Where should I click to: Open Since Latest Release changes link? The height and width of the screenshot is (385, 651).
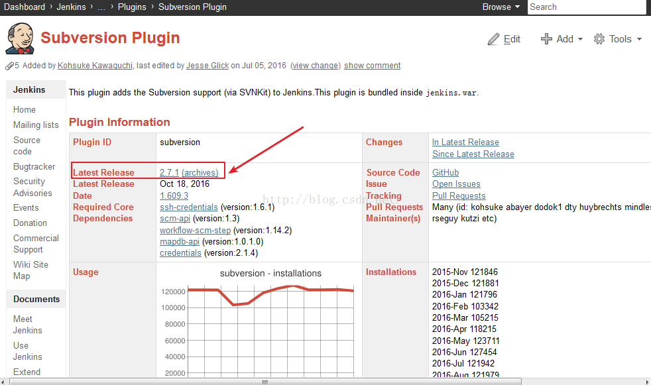pyautogui.click(x=473, y=154)
